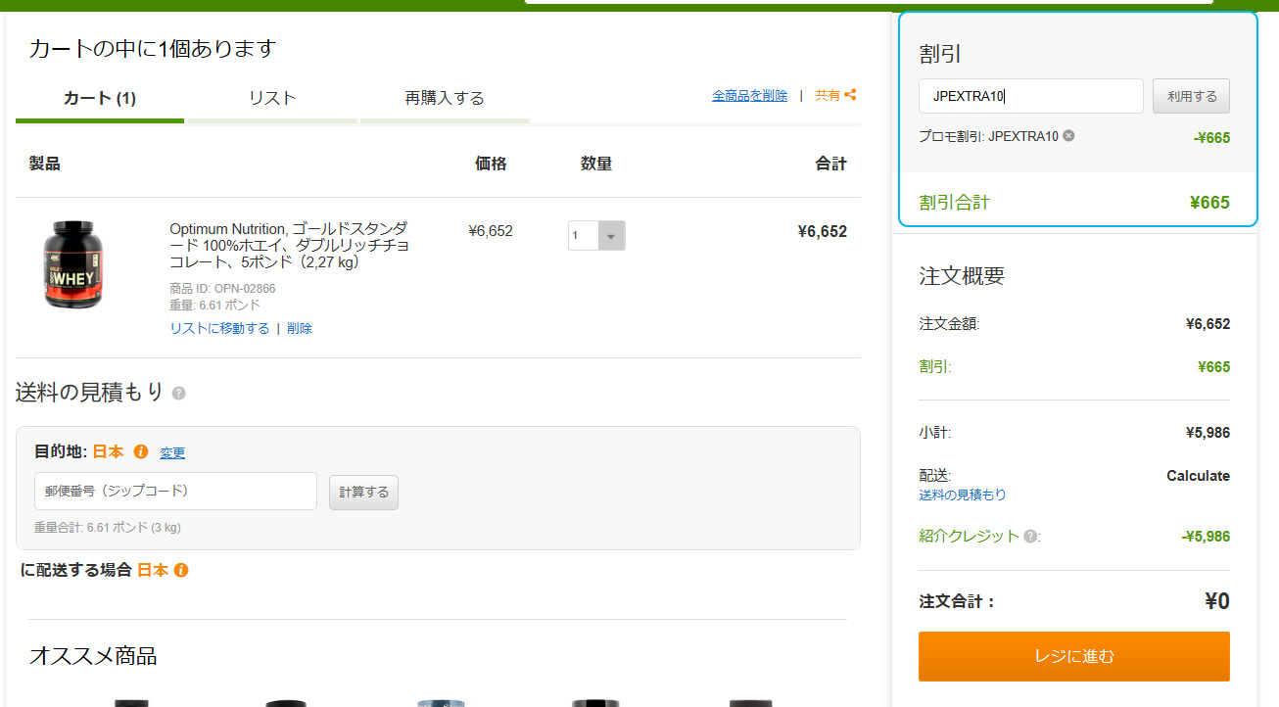
Task: Open the help icon next to 紹介クレジット
Action: pyautogui.click(x=1029, y=537)
